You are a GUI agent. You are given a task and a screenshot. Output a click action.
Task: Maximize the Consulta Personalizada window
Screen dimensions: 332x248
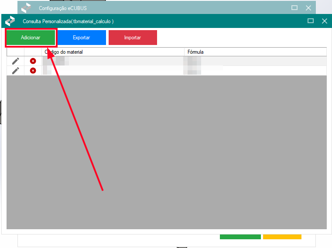point(311,21)
